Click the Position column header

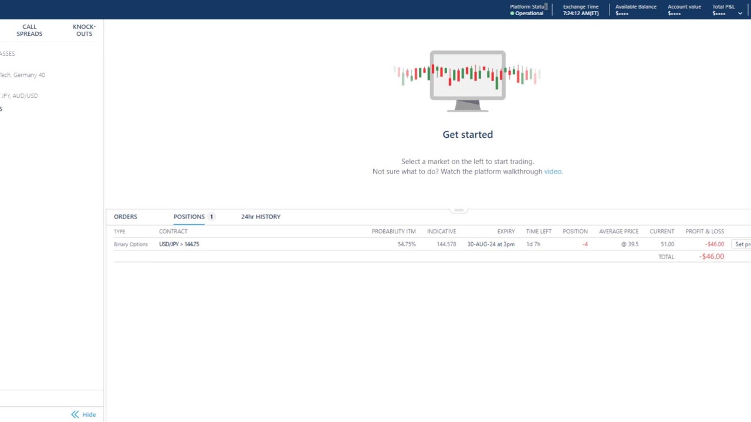point(575,232)
